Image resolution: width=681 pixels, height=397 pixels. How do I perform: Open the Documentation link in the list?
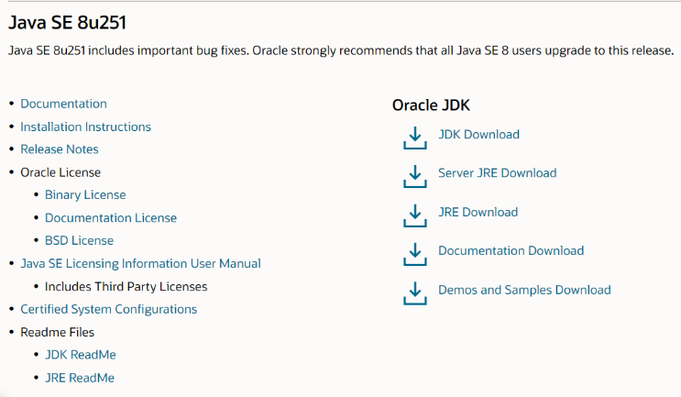[63, 105]
